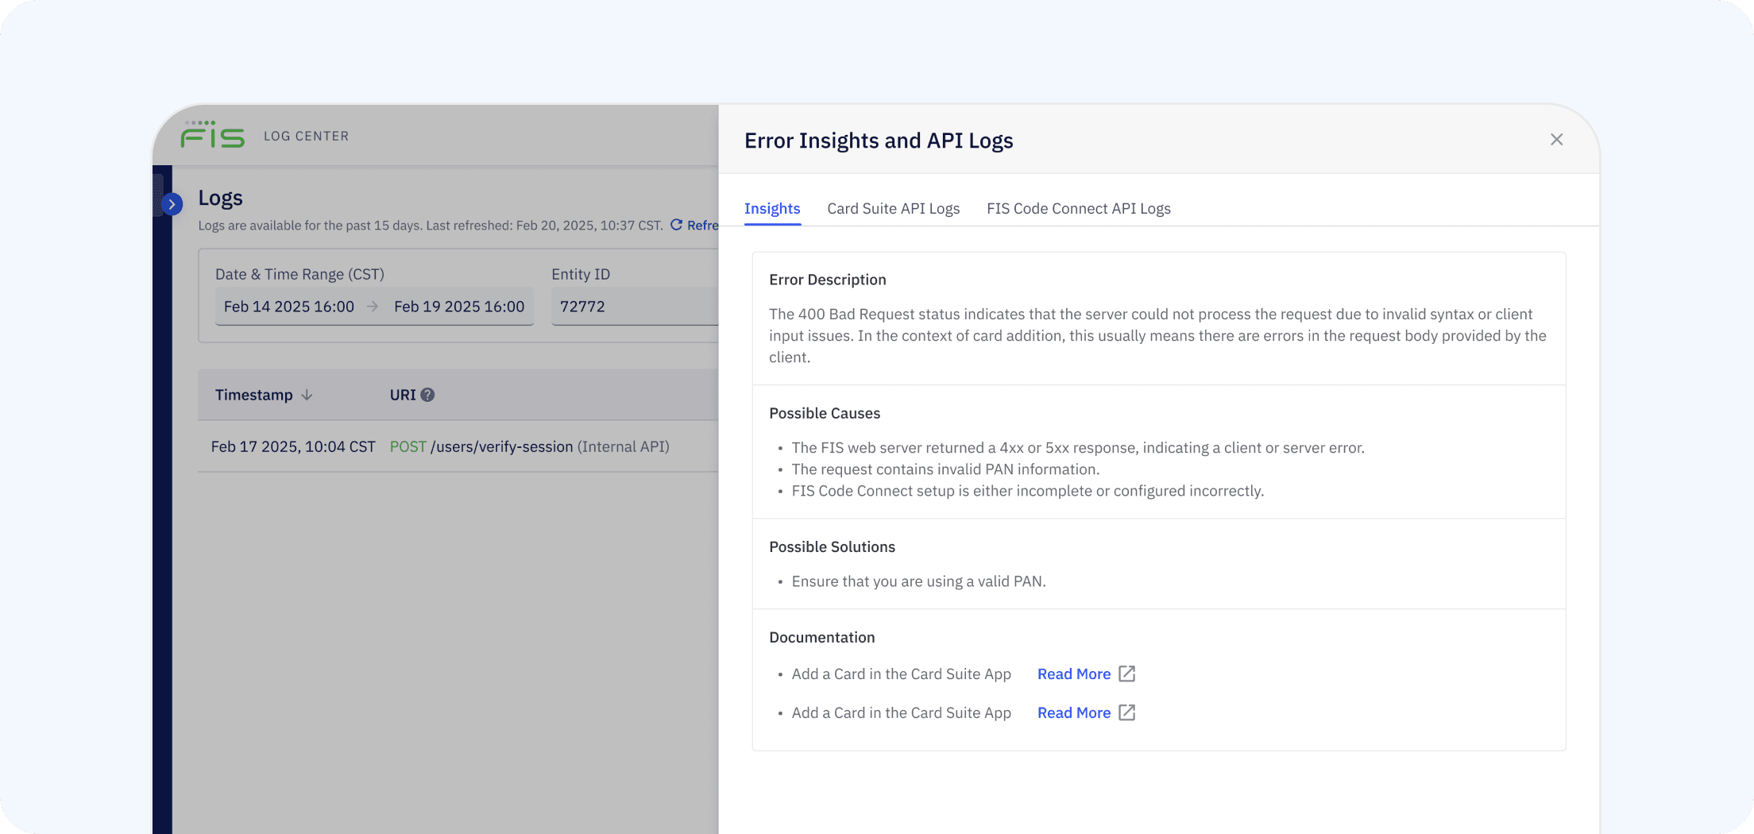Select start date Feb 14 2025 16:00

pos(289,307)
